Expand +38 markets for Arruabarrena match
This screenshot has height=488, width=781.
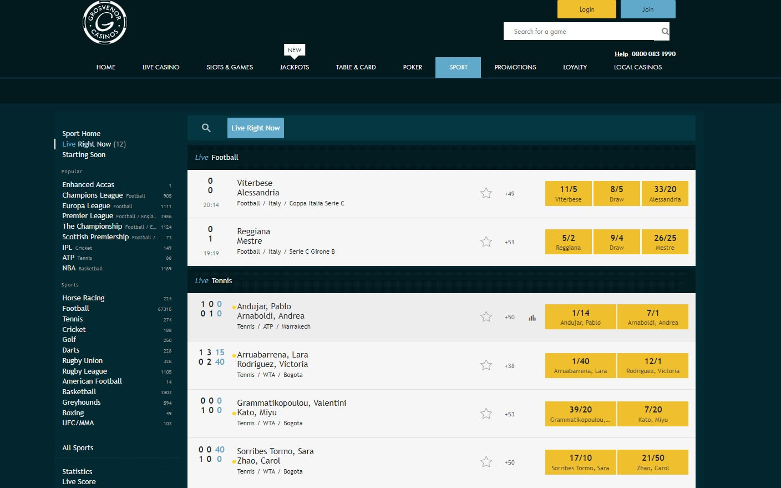509,366
